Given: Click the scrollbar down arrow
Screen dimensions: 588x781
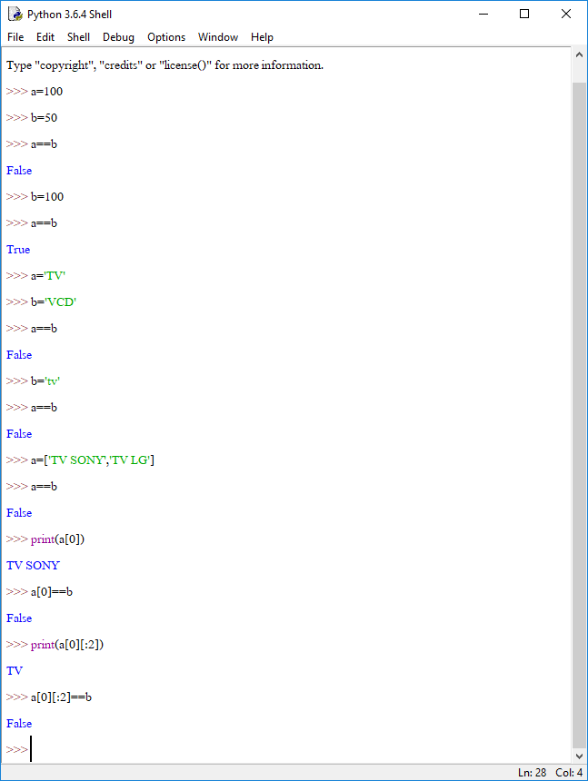Looking at the screenshot, I should [579, 756].
